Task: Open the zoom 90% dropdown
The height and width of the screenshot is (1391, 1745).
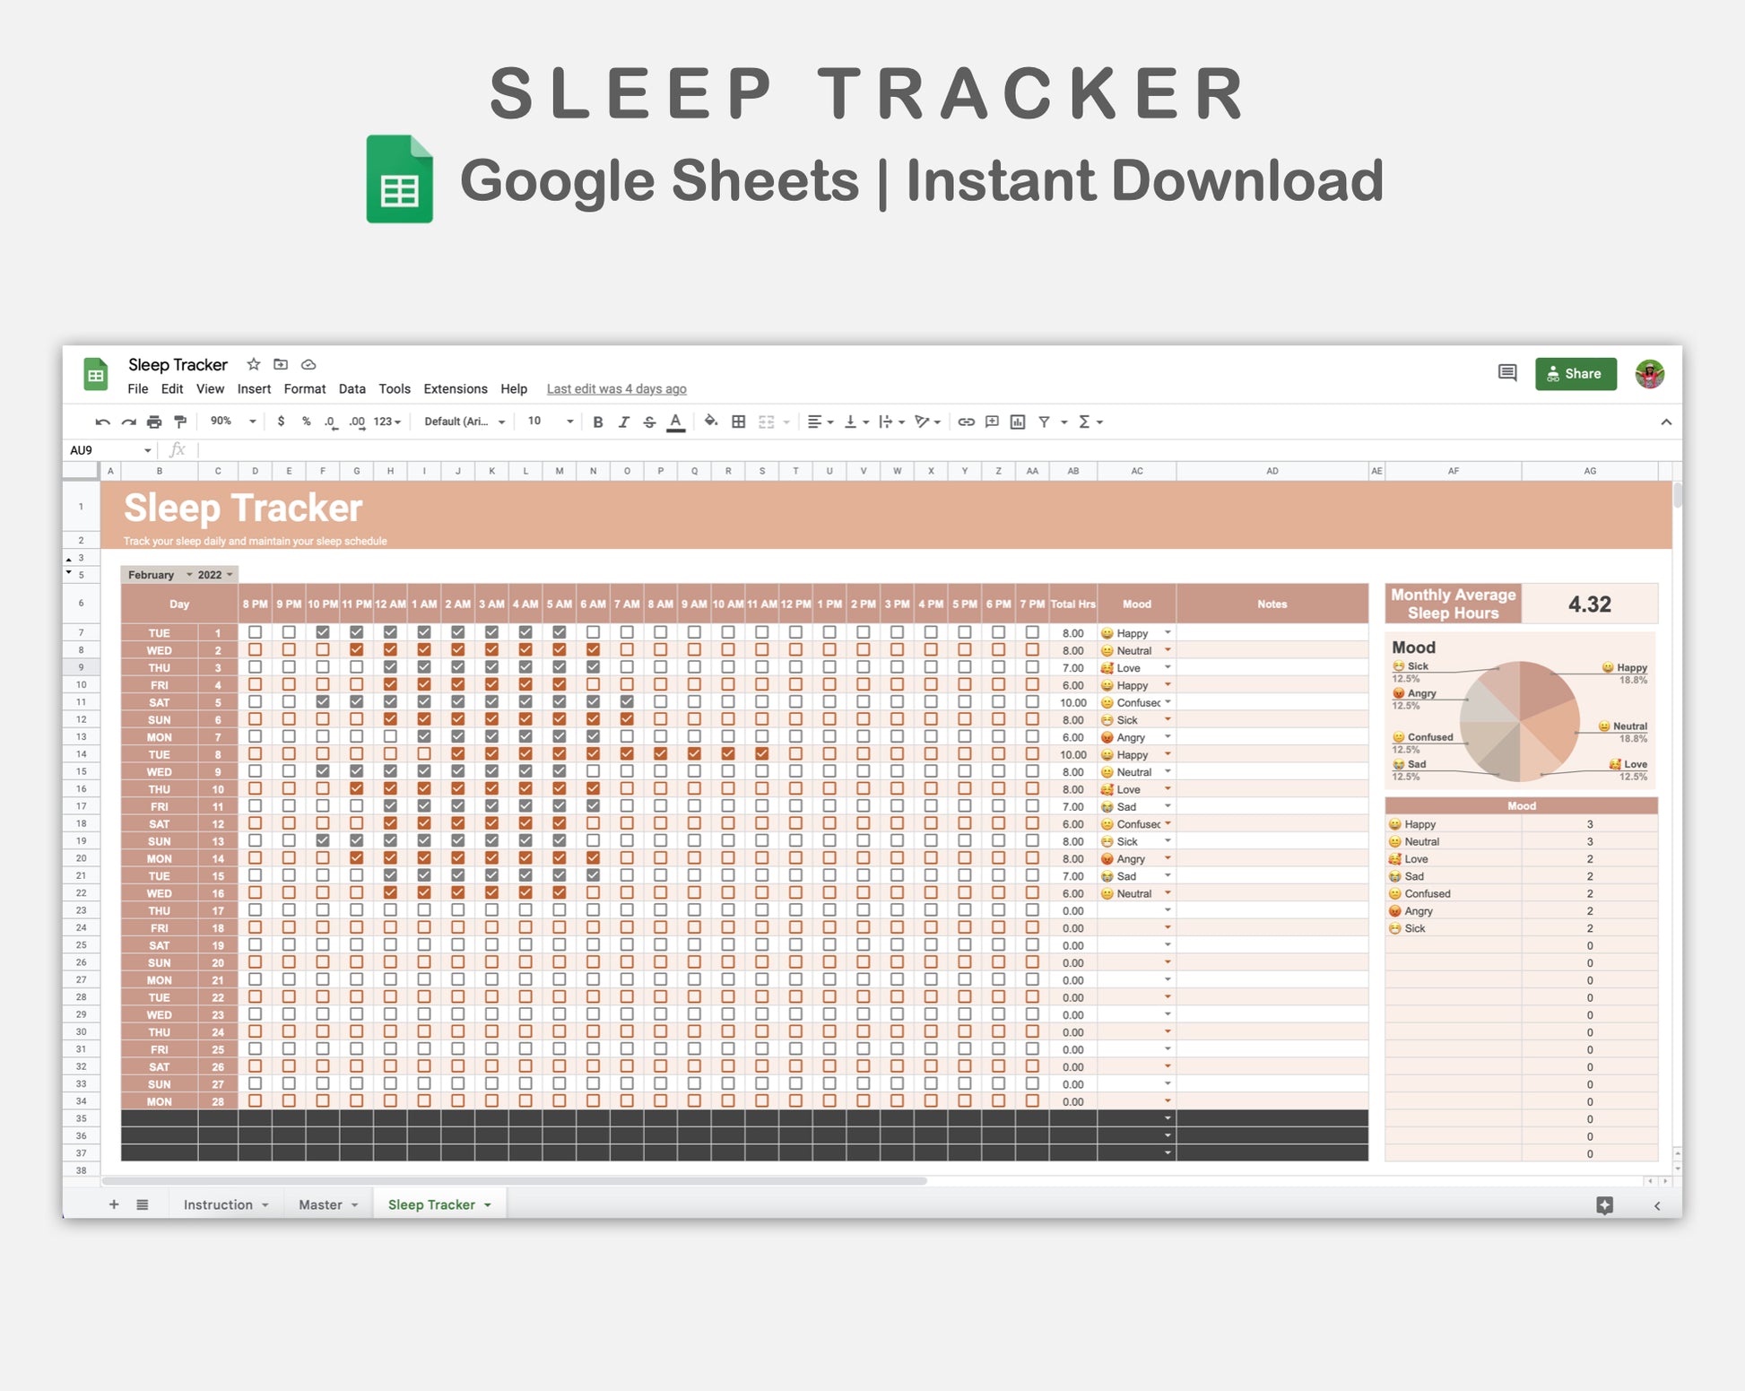Action: [x=233, y=422]
